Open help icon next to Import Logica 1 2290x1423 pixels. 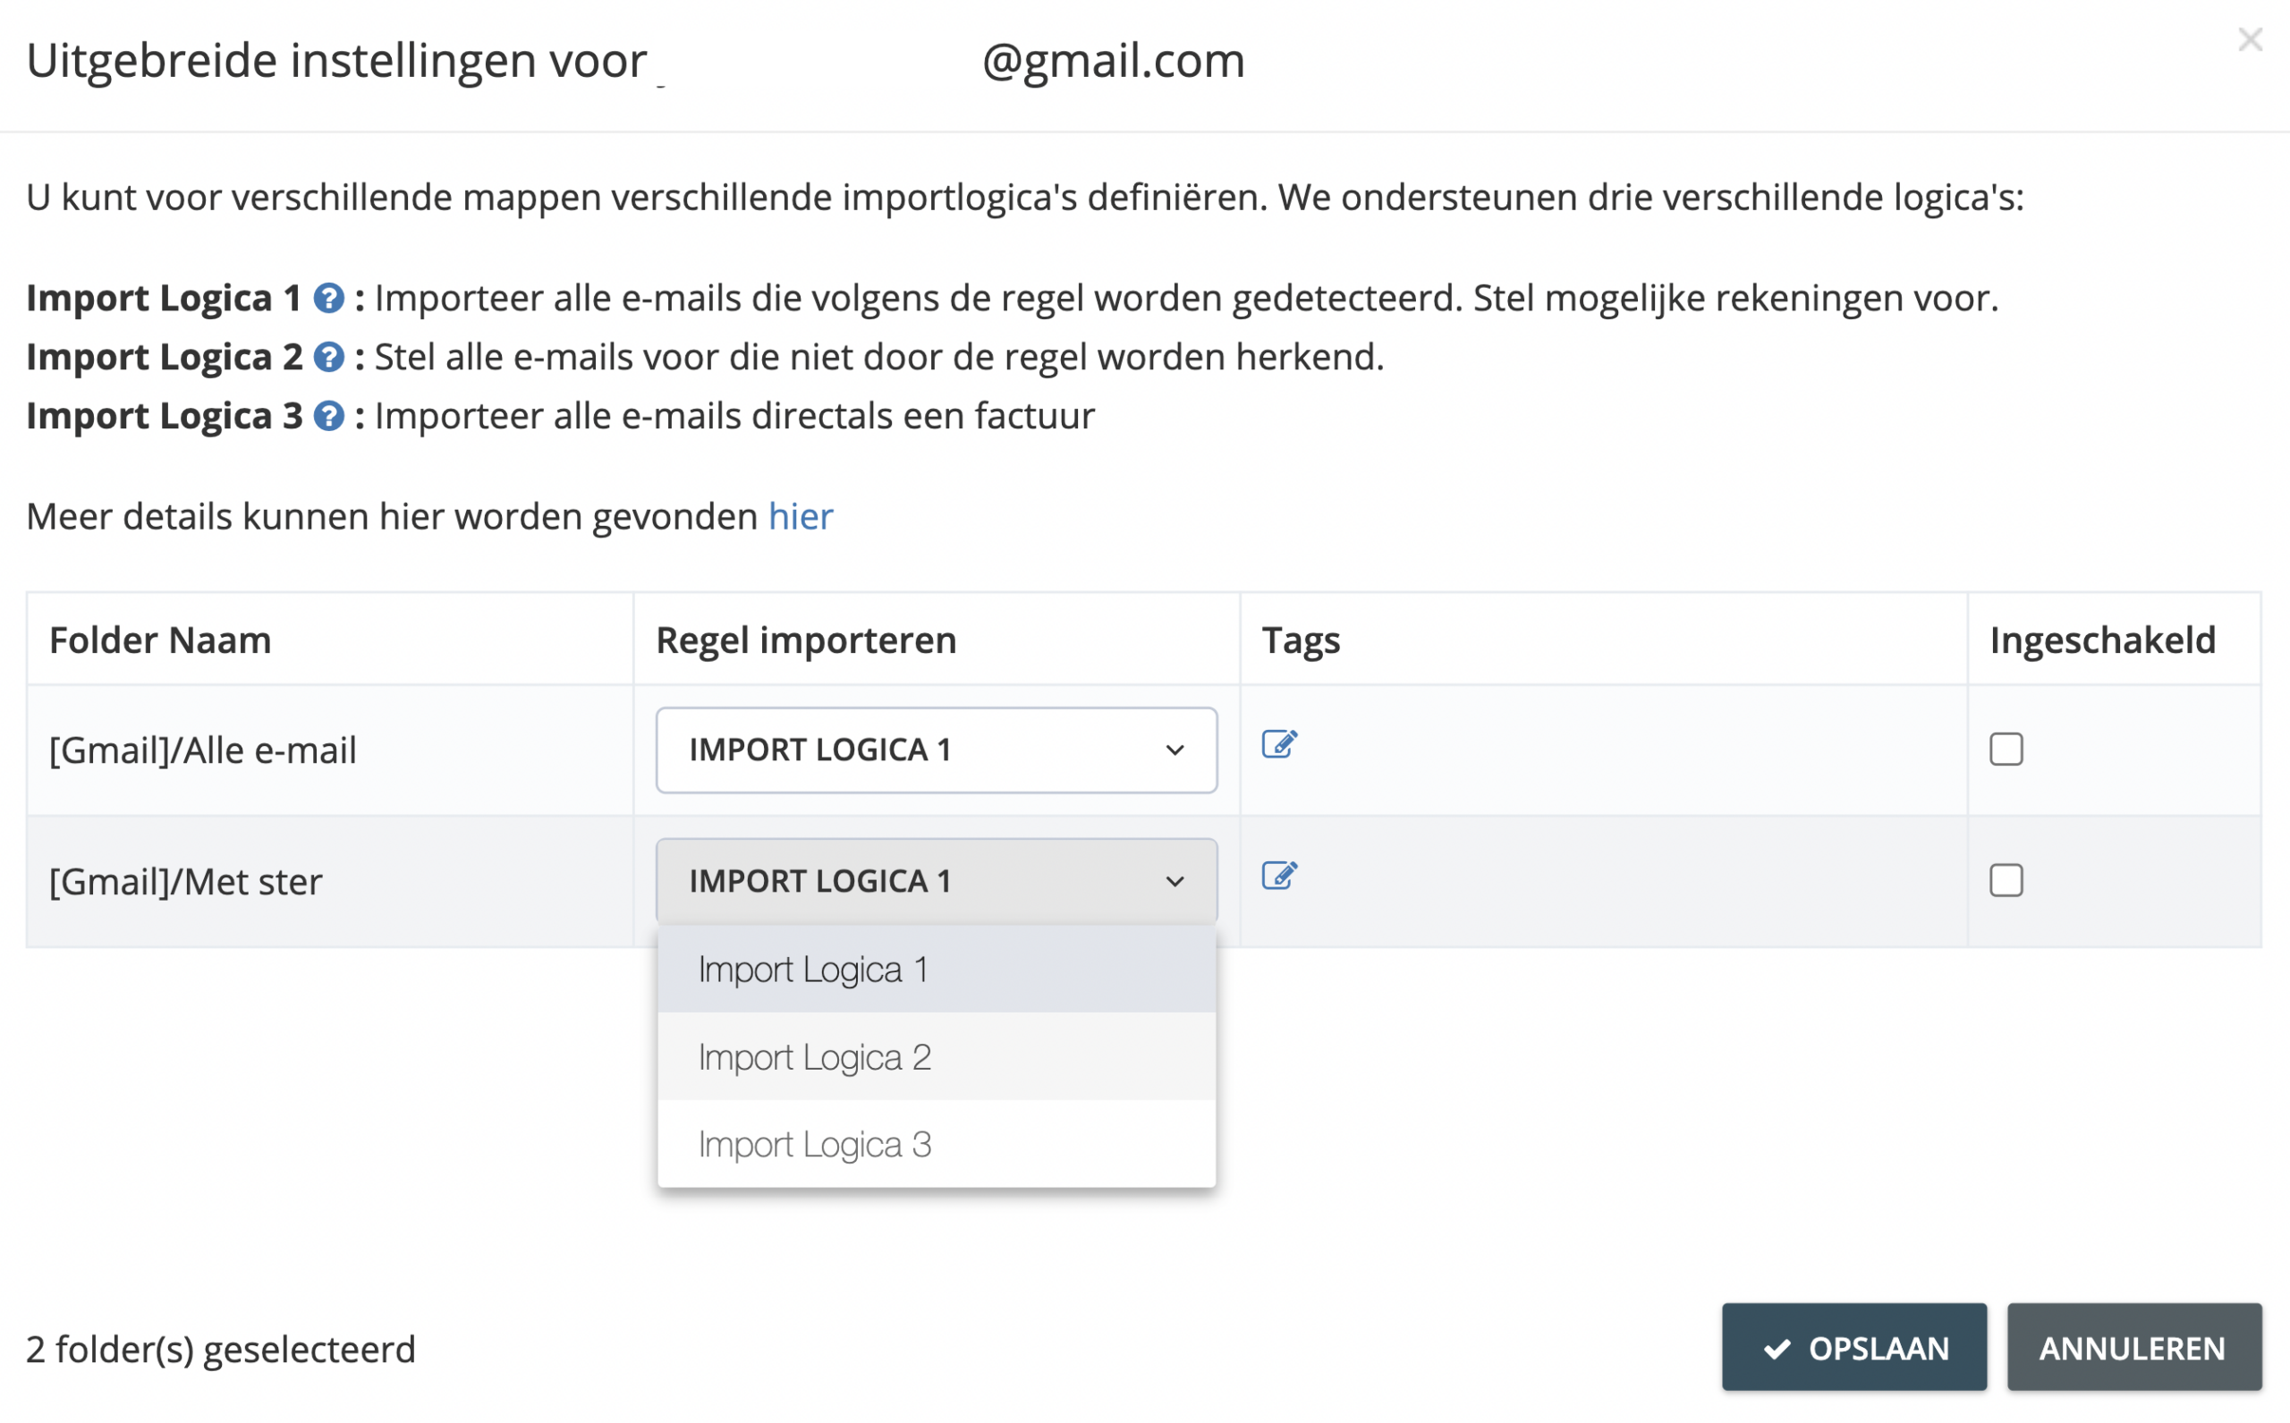click(x=328, y=299)
